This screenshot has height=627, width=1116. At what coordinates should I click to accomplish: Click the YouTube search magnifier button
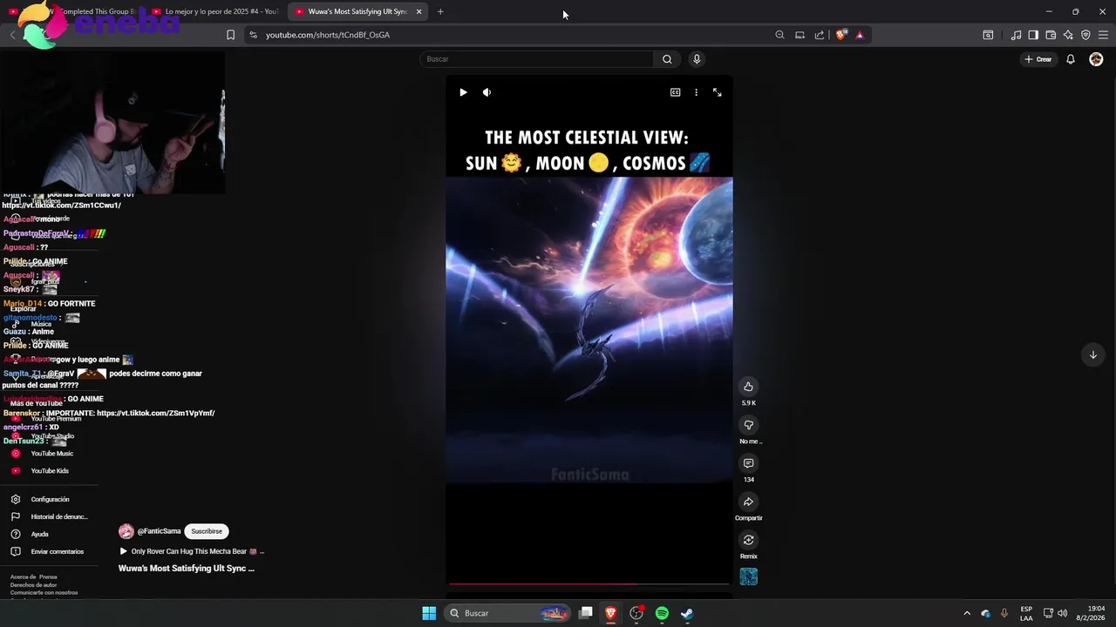click(x=667, y=59)
